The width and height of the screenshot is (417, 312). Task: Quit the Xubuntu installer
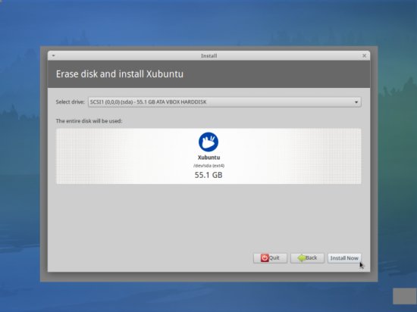(x=270, y=258)
